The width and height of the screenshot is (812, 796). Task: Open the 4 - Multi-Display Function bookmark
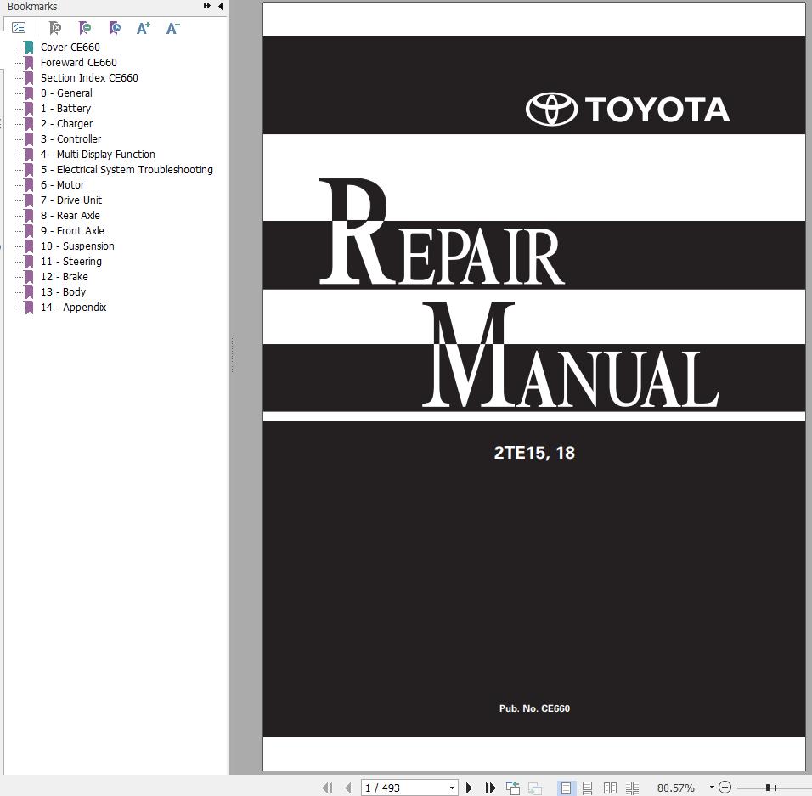pos(98,155)
